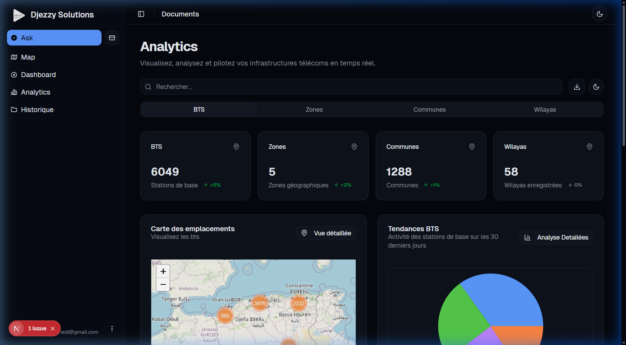Image resolution: width=626 pixels, height=345 pixels.
Task: Click the Tendances BTS heading
Action: pos(413,229)
